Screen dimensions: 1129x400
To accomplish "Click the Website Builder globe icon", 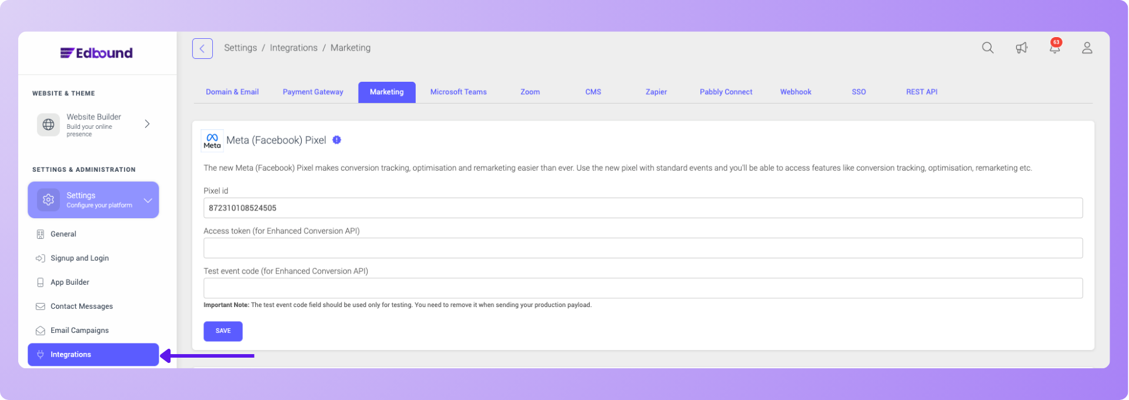I will 49,125.
